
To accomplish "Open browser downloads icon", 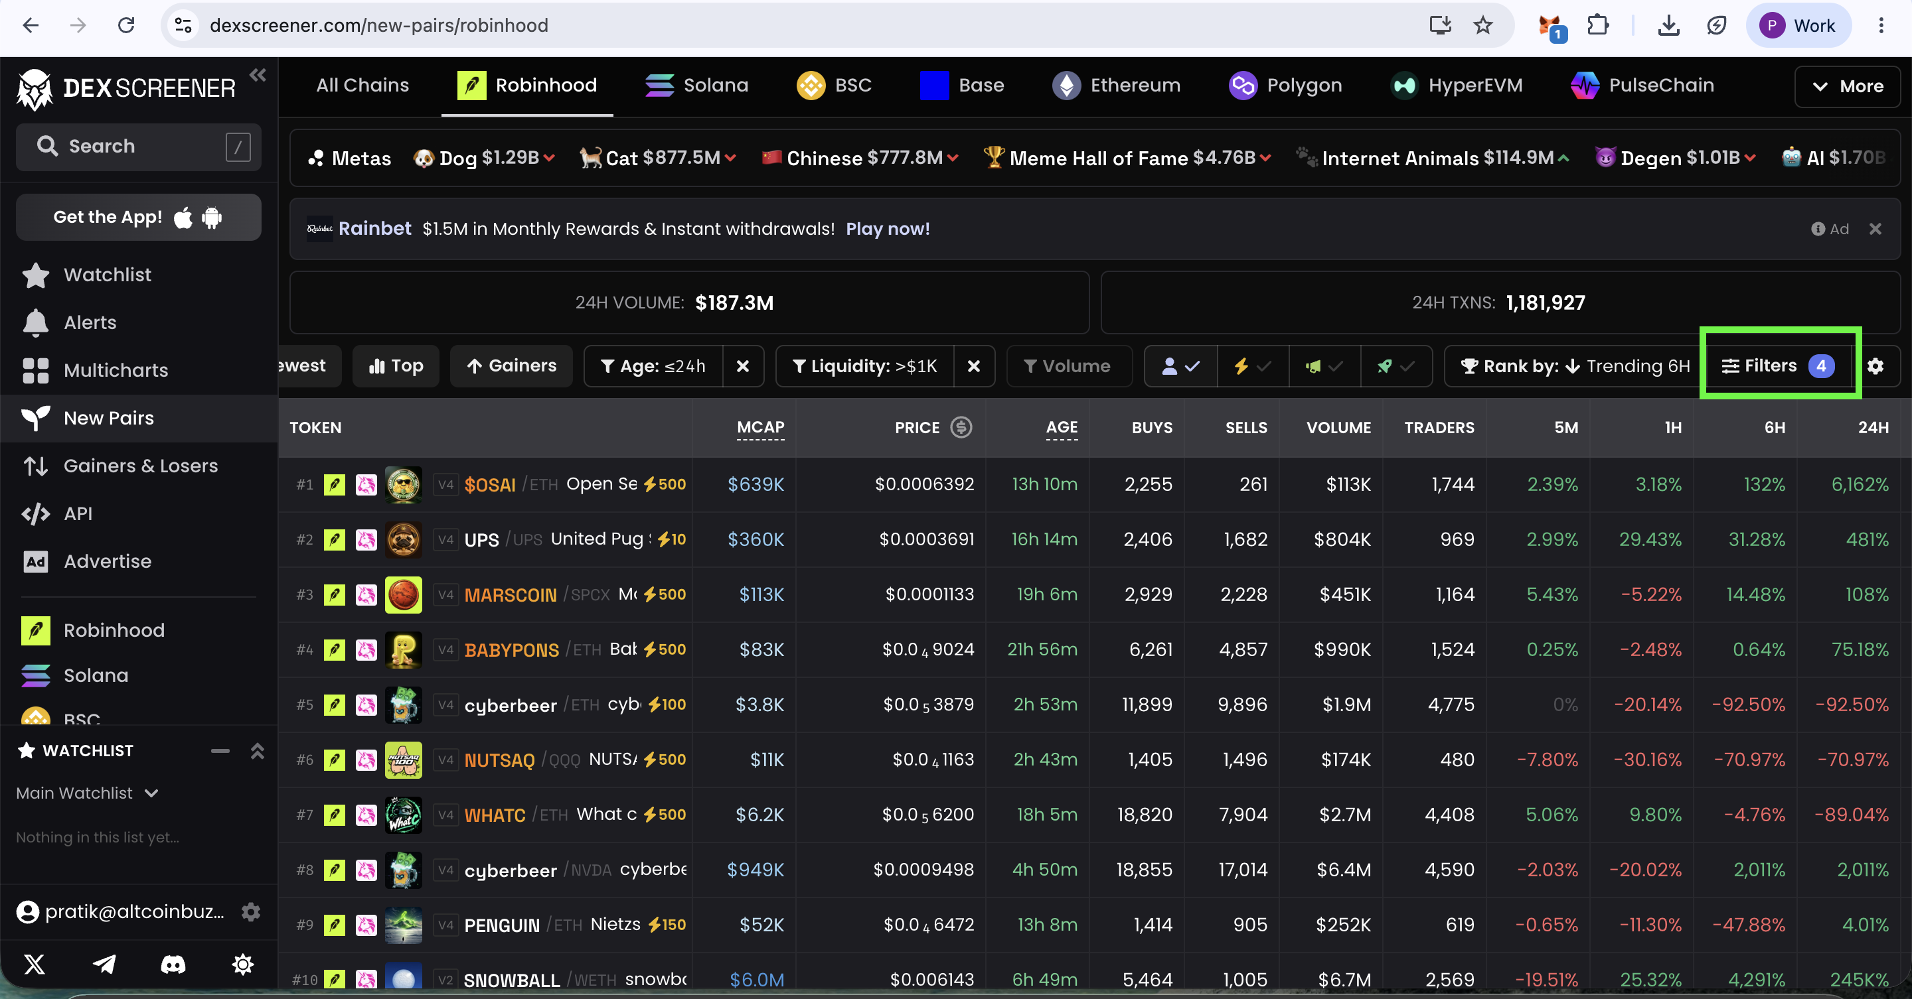I will point(1668,25).
